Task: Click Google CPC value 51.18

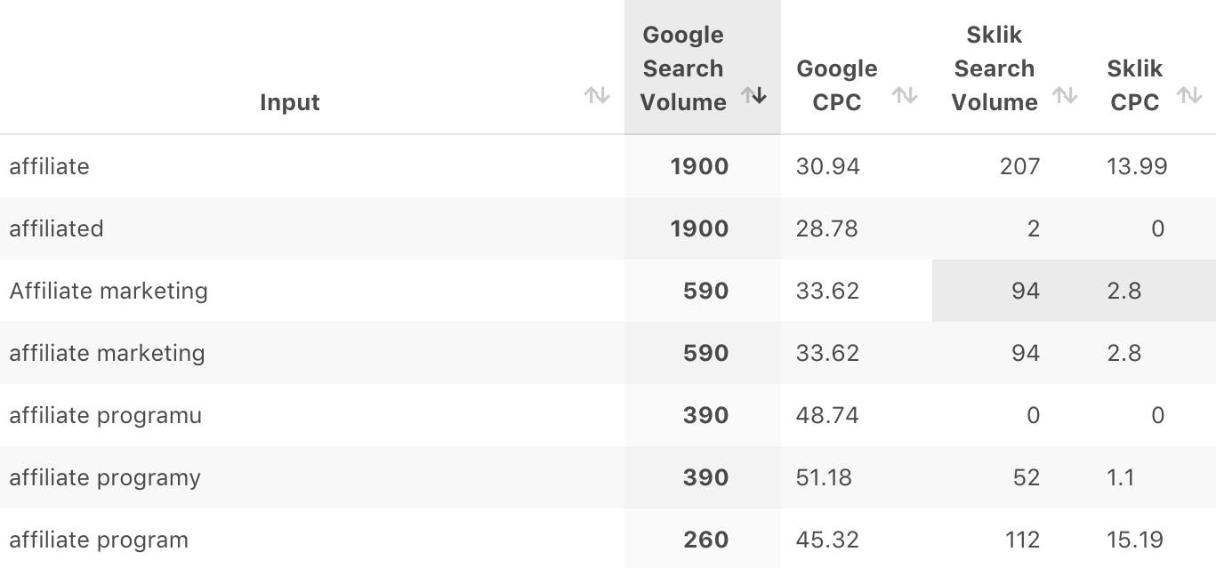Action: tap(824, 477)
